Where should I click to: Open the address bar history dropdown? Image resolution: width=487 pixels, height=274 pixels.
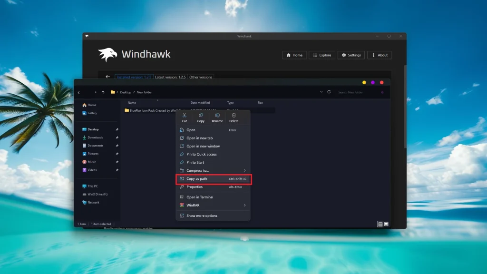click(321, 92)
